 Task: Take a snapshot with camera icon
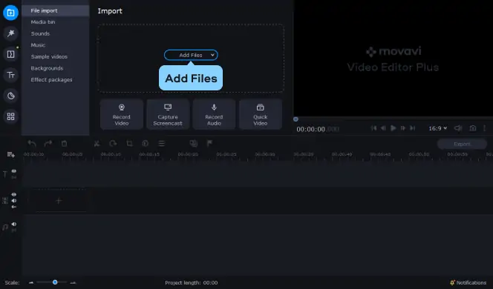coord(472,128)
